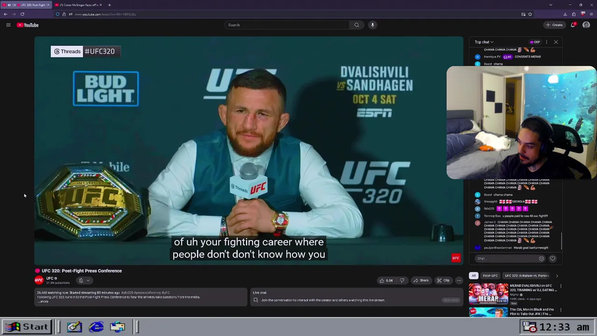Image resolution: width=597 pixels, height=336 pixels.
Task: Open live chat options three-dot menu
Action: pyautogui.click(x=546, y=42)
